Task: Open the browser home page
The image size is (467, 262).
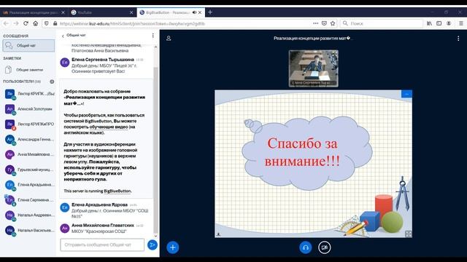Action: tap(36, 23)
